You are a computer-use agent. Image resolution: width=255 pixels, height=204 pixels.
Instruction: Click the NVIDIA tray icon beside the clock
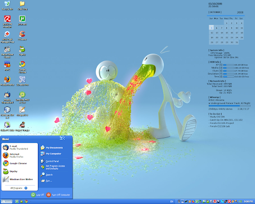point(240,202)
